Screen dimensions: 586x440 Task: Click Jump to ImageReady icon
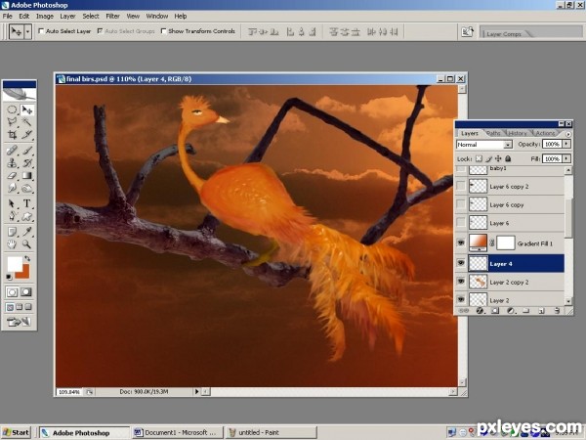pos(19,322)
